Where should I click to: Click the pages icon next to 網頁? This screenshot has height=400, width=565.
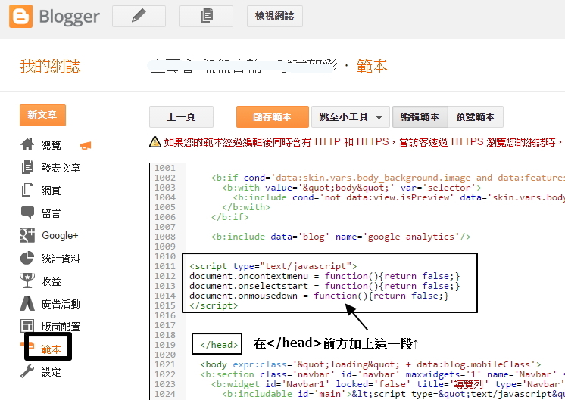[27, 190]
